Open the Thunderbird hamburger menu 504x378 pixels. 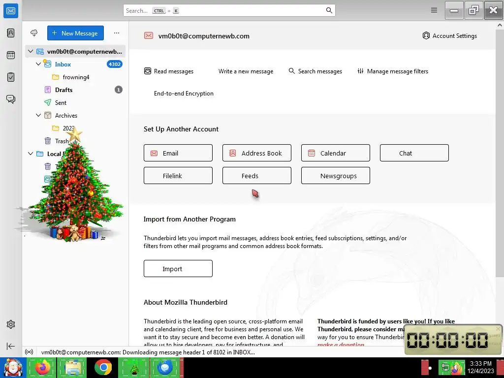click(434, 10)
